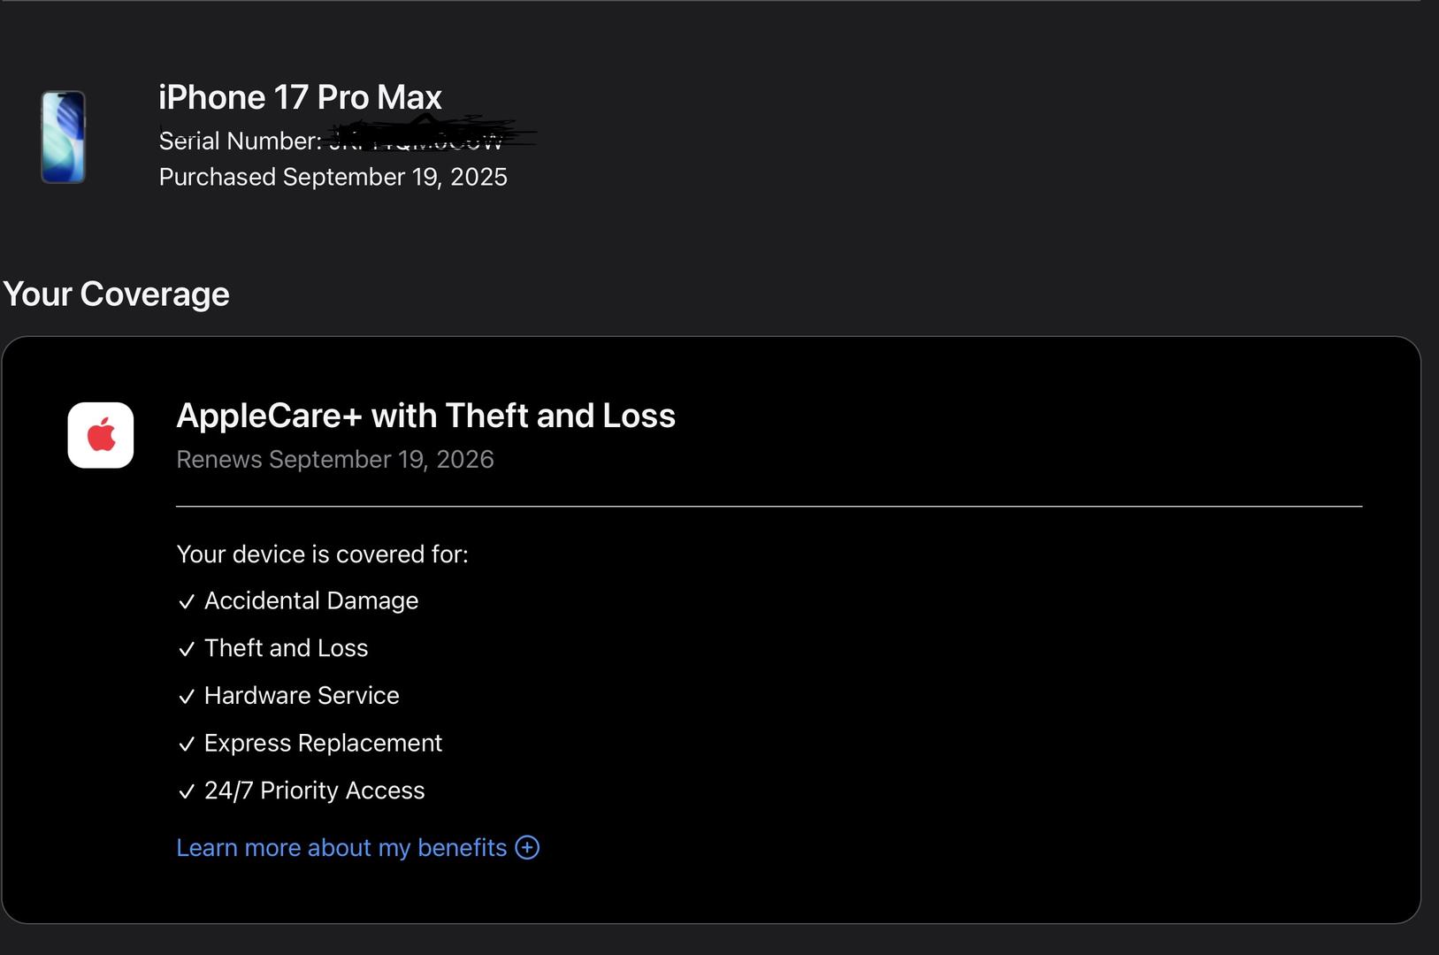The width and height of the screenshot is (1439, 955).
Task: Click the Theft and Loss coverage item
Action: click(x=286, y=648)
